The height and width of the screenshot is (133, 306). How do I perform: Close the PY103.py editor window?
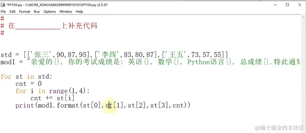click(300, 5)
